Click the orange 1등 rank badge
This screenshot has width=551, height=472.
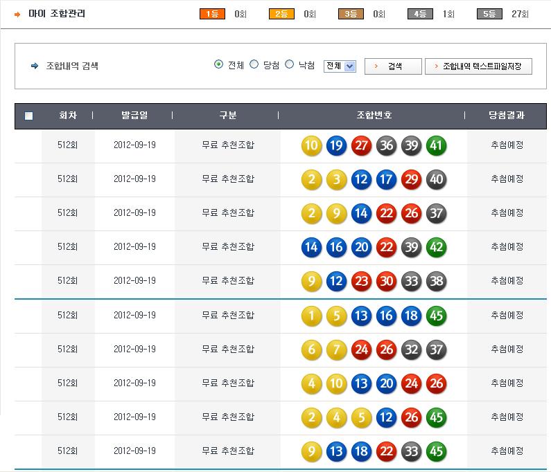point(212,14)
